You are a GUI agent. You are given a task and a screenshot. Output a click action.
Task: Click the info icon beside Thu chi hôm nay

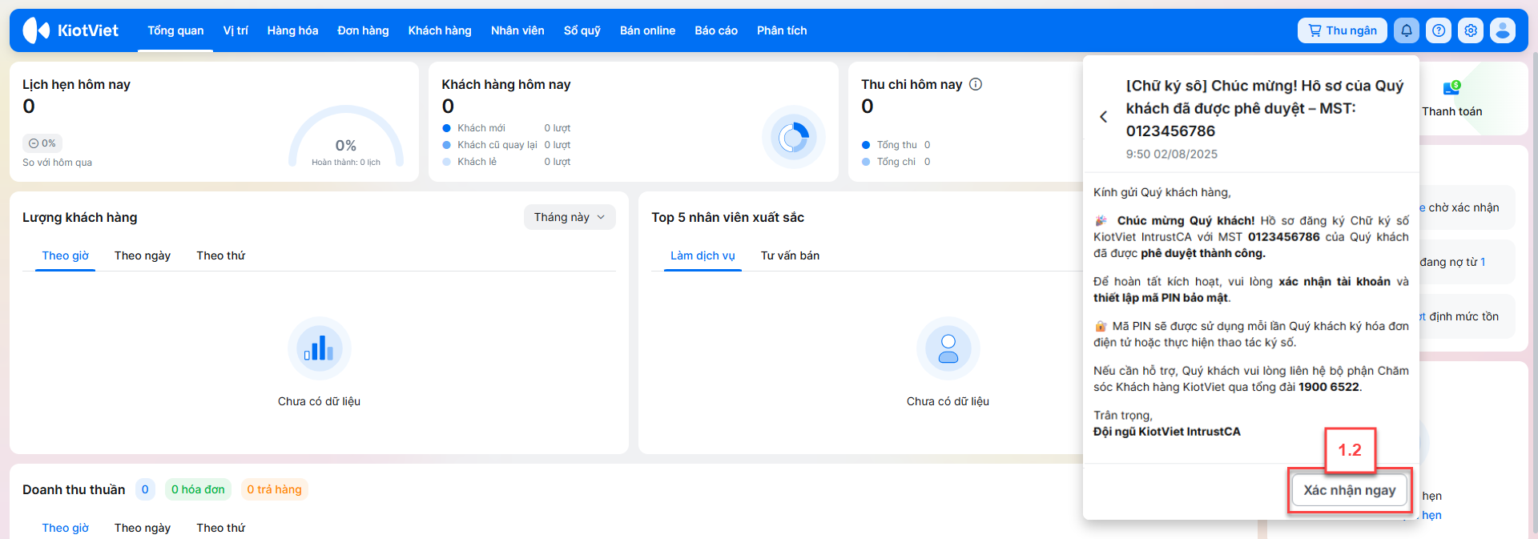[976, 84]
